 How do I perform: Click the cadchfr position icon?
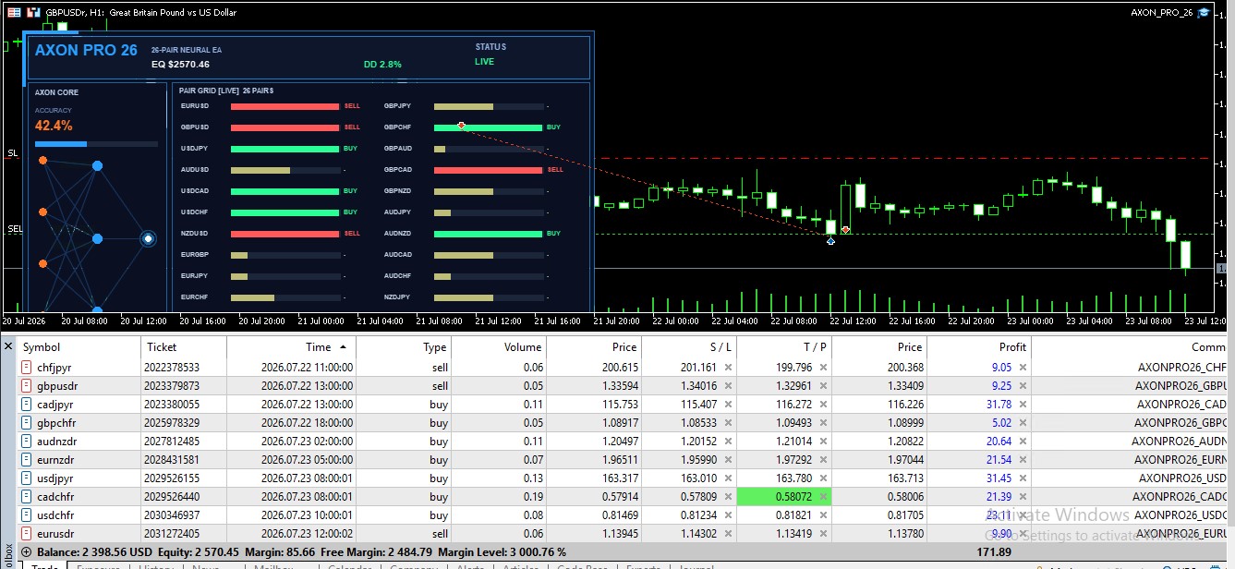27,497
